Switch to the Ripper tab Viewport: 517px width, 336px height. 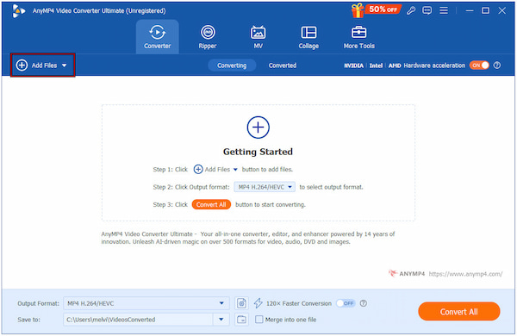point(208,36)
